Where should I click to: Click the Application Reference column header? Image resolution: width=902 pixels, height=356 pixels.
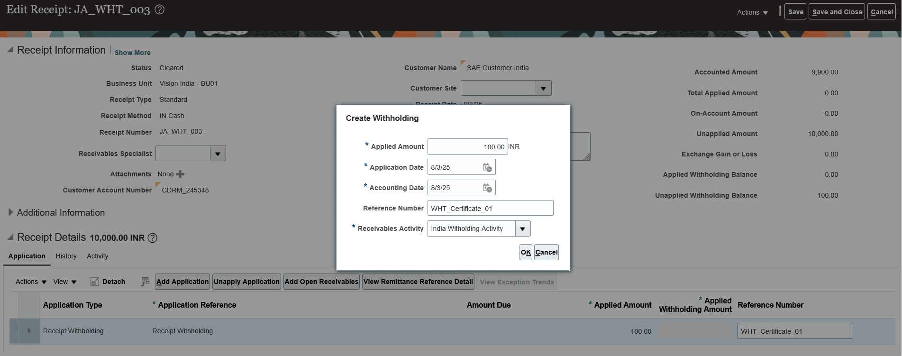click(x=197, y=305)
